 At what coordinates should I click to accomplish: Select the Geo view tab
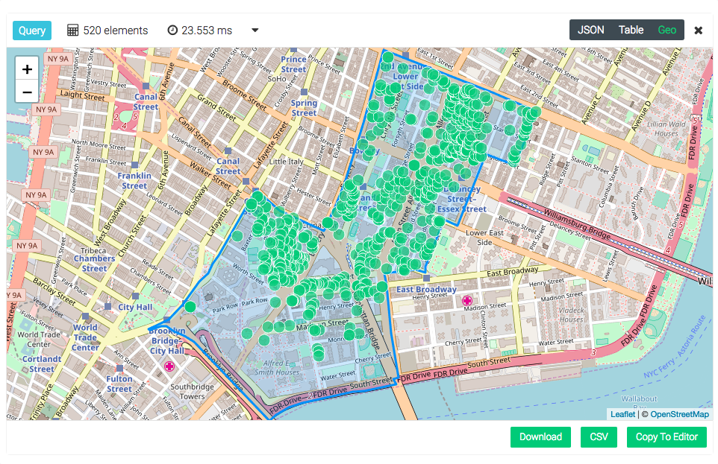tap(667, 30)
